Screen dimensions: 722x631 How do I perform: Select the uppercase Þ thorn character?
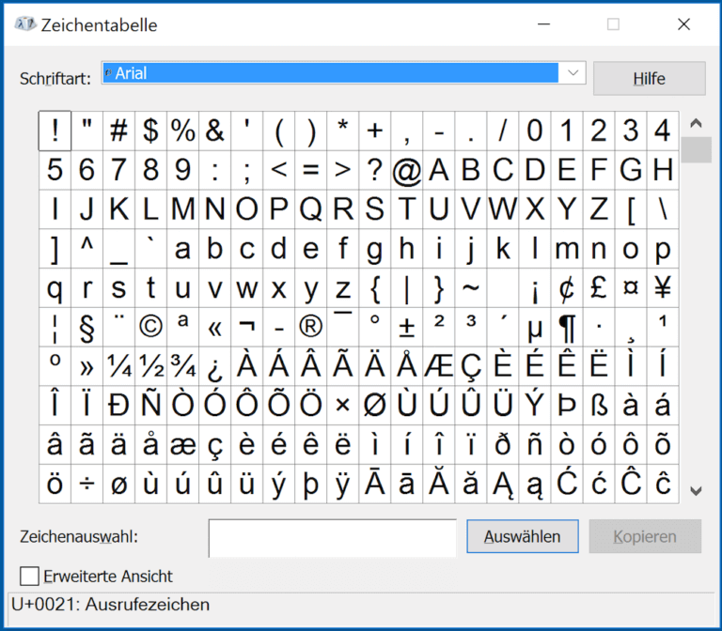click(x=567, y=406)
